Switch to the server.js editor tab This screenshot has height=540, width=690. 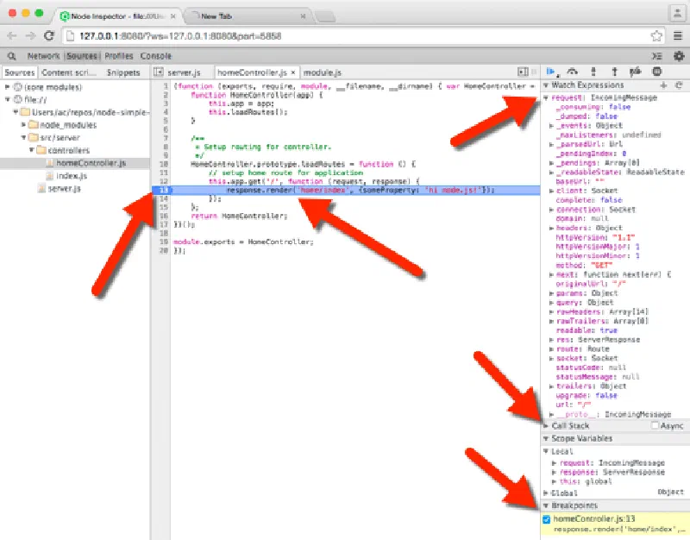coord(184,72)
